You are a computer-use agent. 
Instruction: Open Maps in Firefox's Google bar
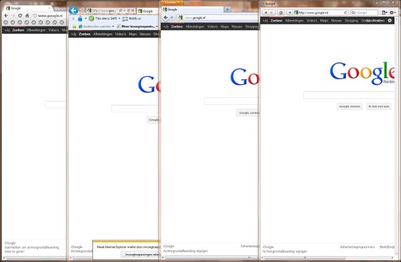(225, 27)
